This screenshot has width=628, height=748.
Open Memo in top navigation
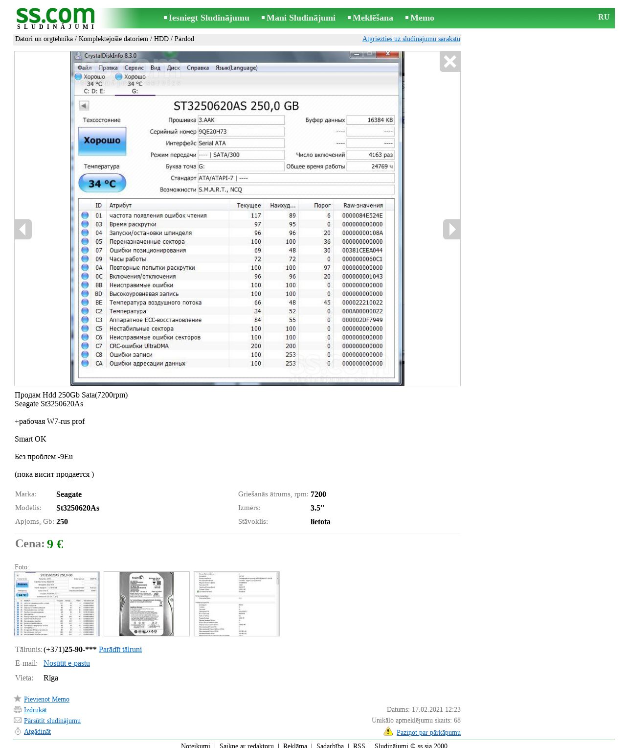point(422,18)
